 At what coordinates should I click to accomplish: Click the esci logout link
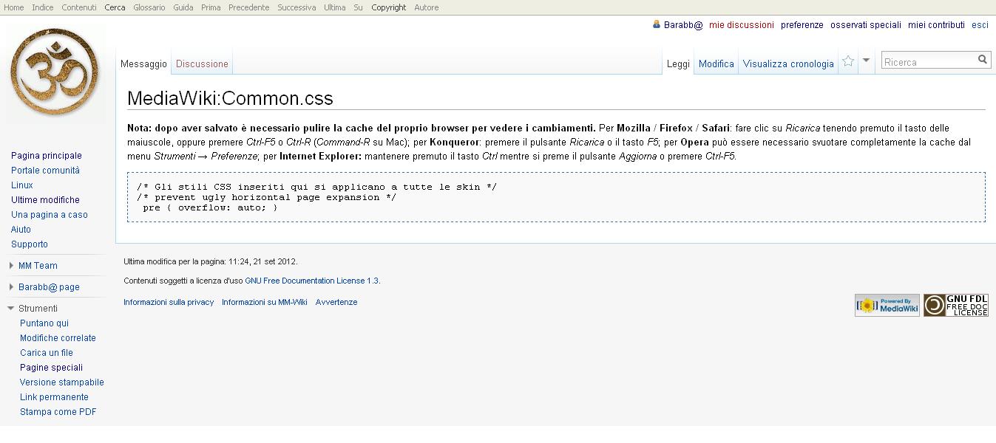(x=980, y=25)
